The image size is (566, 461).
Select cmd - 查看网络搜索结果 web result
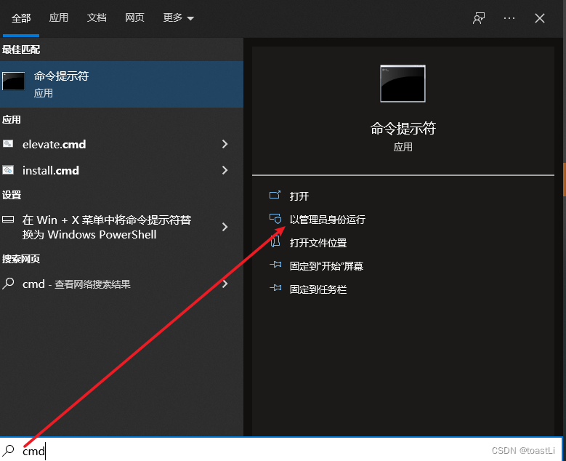[x=121, y=284]
